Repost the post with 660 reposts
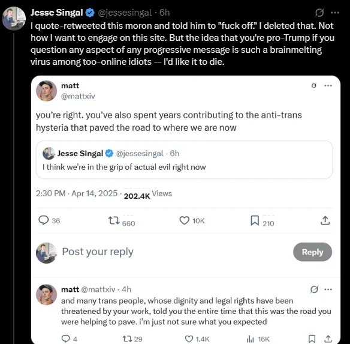The image size is (350, 344). pos(114,220)
